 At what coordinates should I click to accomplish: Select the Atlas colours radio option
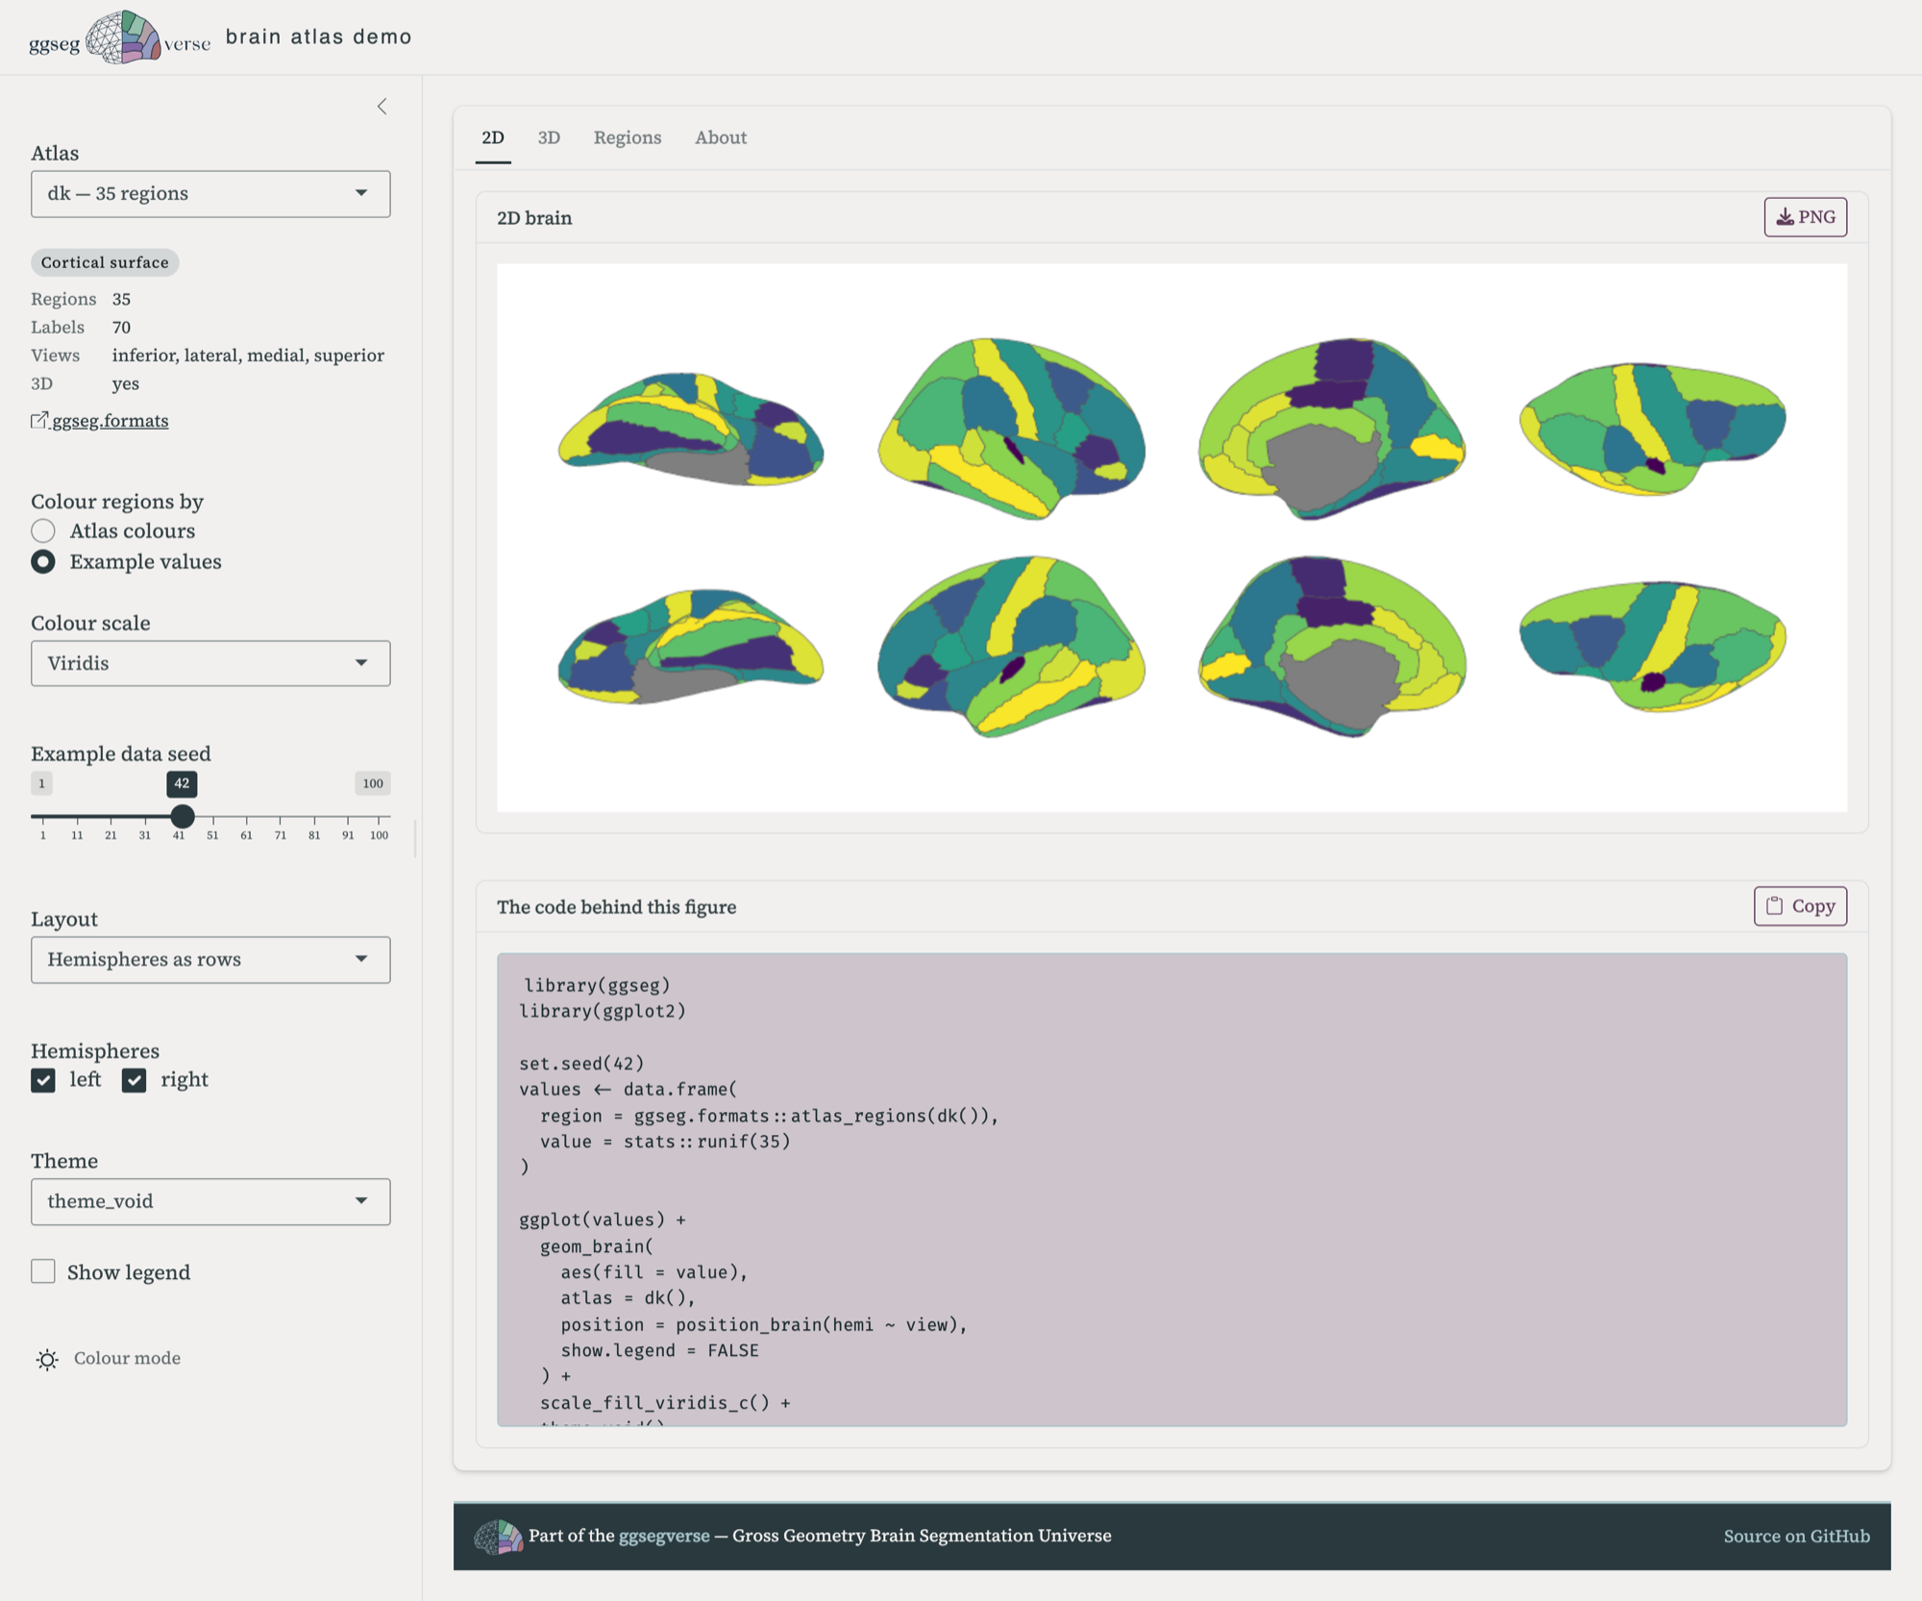pyautogui.click(x=43, y=530)
